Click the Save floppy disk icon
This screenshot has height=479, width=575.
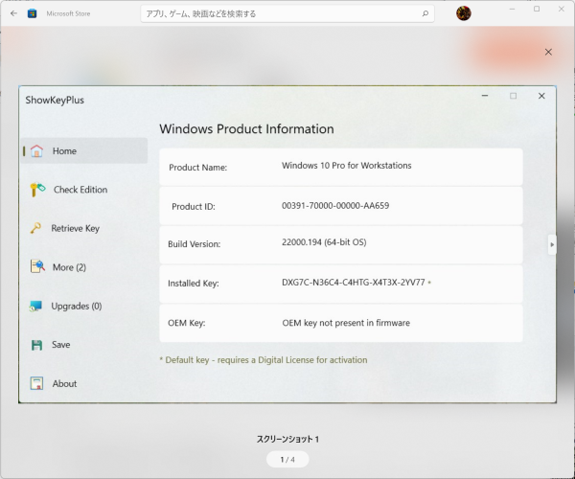click(36, 345)
